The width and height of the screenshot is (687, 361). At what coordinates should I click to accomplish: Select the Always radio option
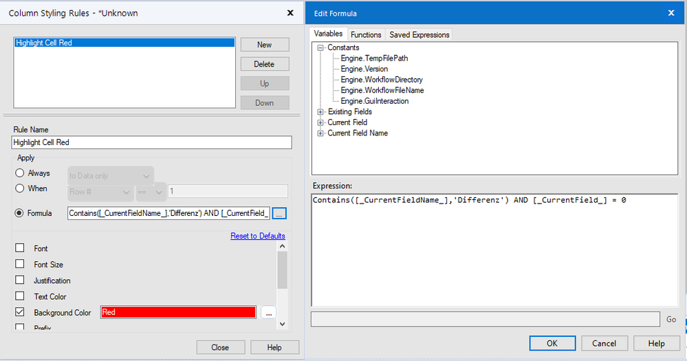coord(20,173)
